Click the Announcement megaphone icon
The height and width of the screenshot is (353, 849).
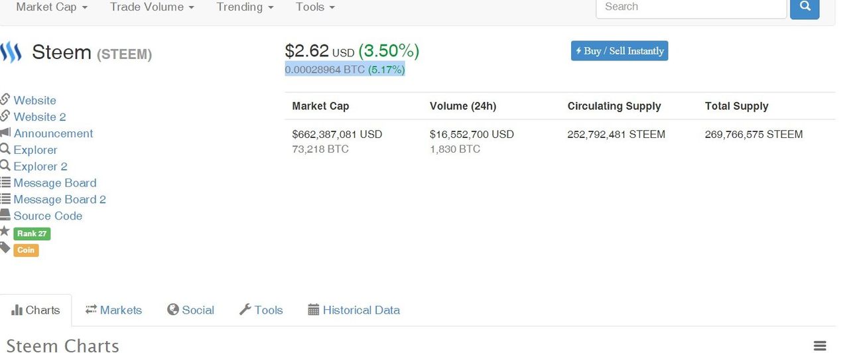(x=5, y=133)
